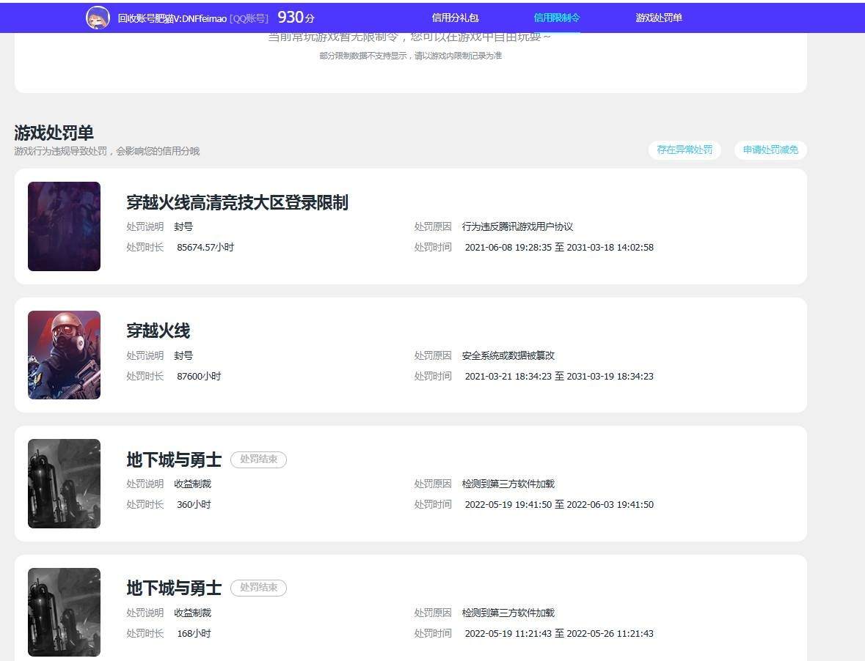Image resolution: width=865 pixels, height=661 pixels.
Task: Click 处罚结束 badge on the 168小时 card
Action: pyautogui.click(x=258, y=588)
